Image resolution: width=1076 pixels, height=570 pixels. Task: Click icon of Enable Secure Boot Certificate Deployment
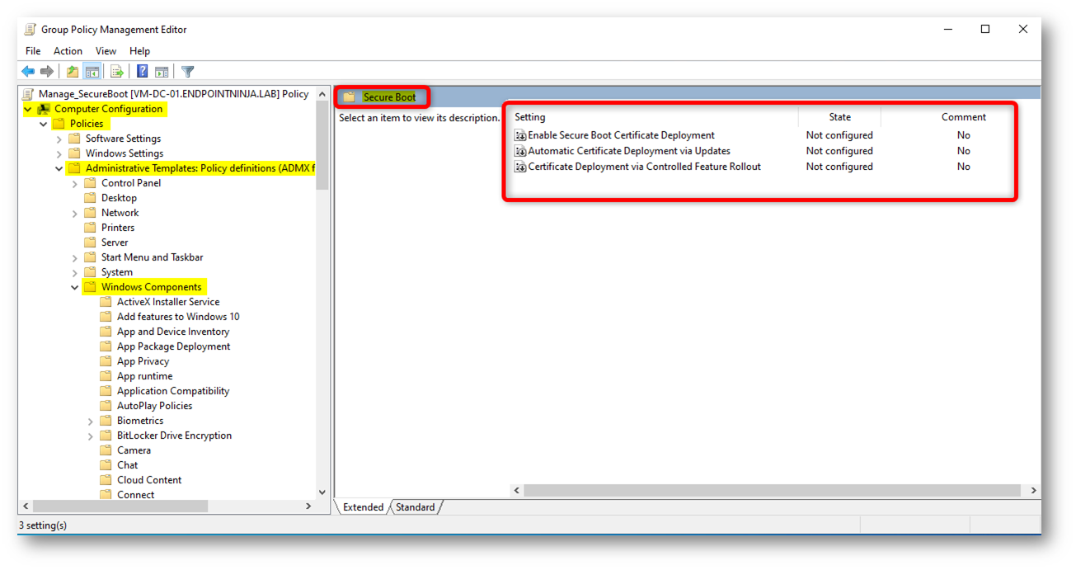520,135
